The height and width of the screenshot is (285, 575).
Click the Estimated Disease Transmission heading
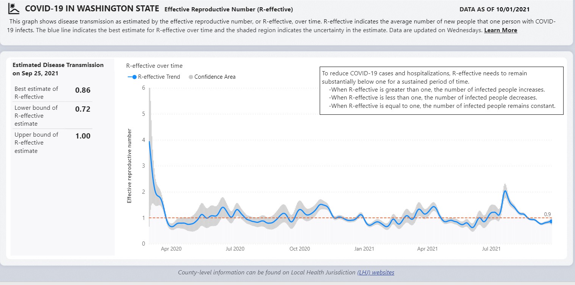[58, 69]
